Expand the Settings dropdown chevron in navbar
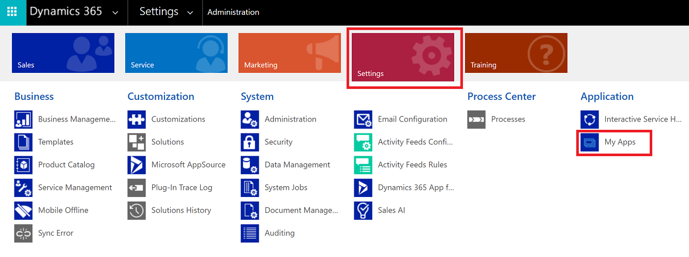This screenshot has width=689, height=257. 190,12
